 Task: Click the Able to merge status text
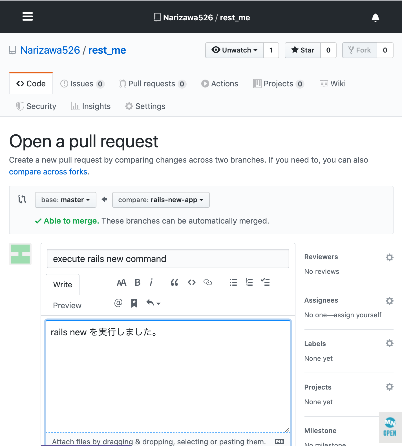(x=71, y=221)
